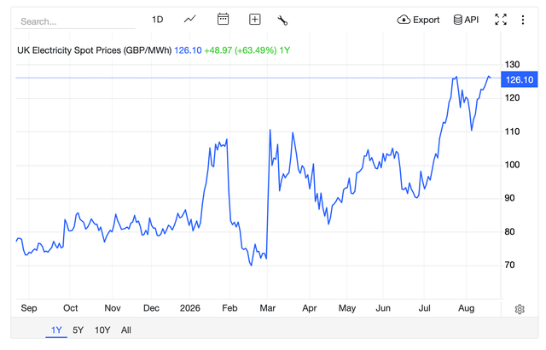
Task: Click the Apr x-axis label
Action: 309,308
